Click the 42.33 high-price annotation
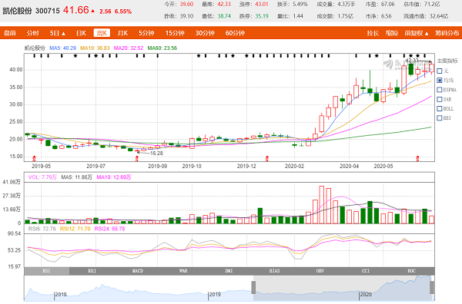 pyautogui.click(x=412, y=60)
